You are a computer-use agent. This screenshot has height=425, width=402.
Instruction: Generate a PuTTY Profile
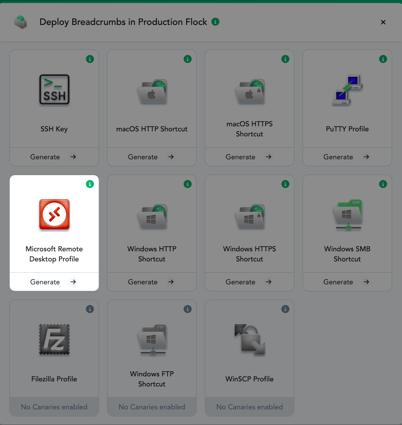pyautogui.click(x=347, y=157)
